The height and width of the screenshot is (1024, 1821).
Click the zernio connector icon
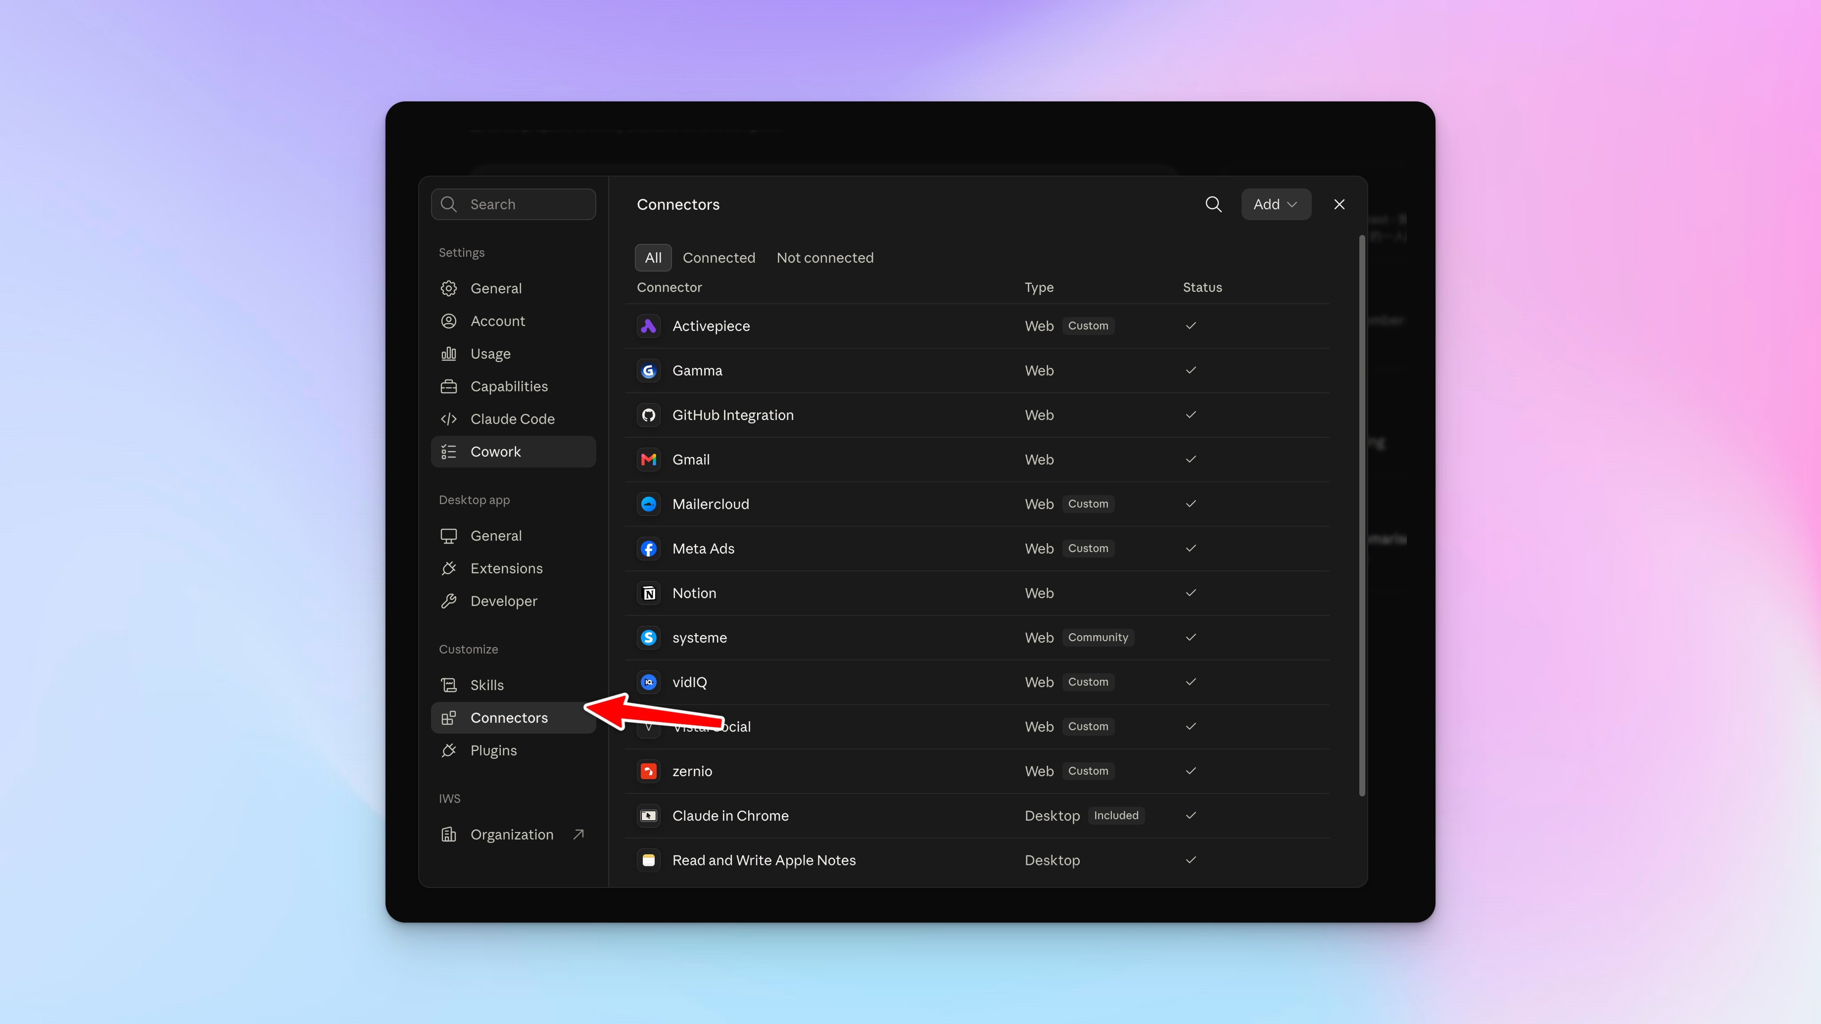pyautogui.click(x=648, y=771)
